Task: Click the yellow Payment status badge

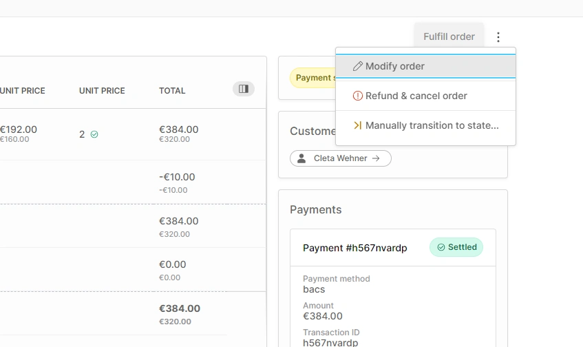Action: 313,78
